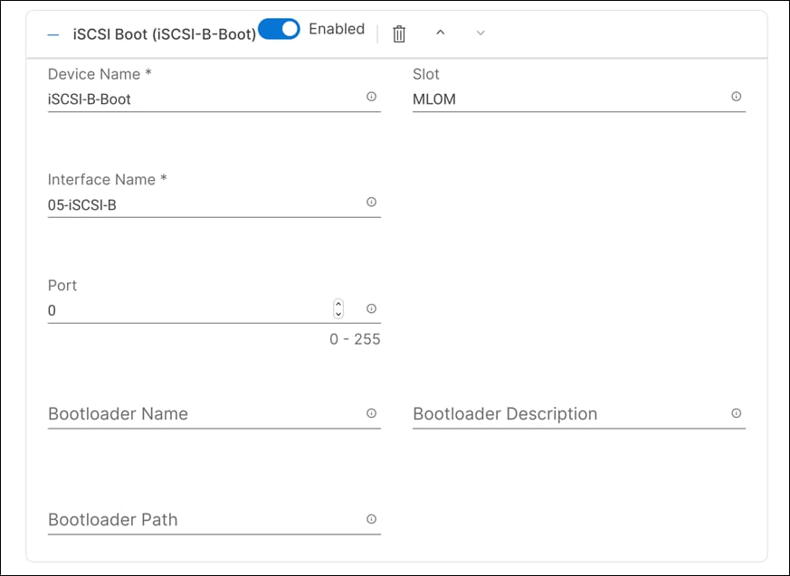This screenshot has width=790, height=576.
Task: View info tooltip for Bootloader Path field
Action: point(371,519)
